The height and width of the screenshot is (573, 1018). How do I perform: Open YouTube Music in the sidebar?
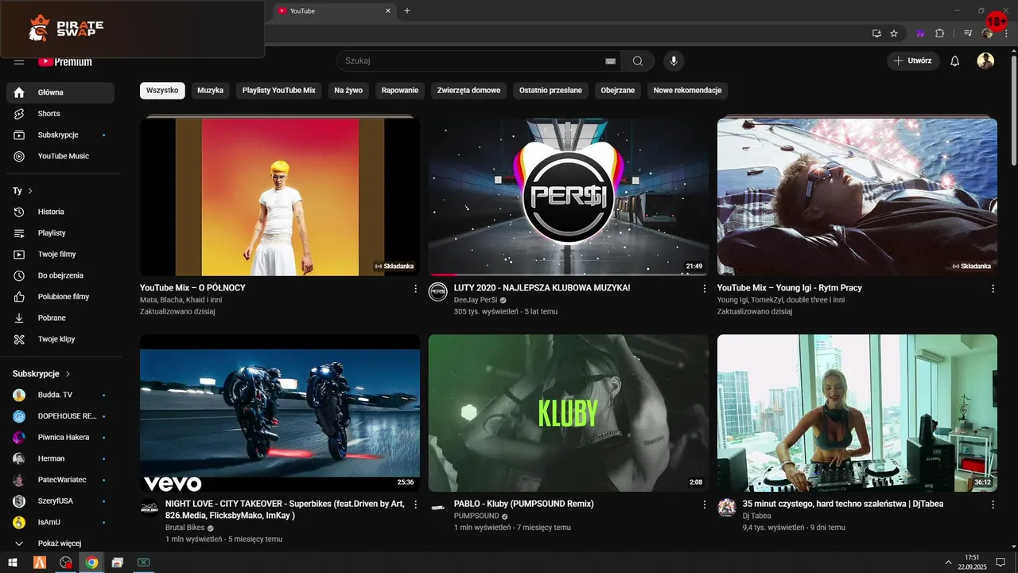[x=60, y=156]
